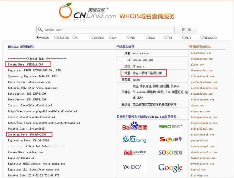The height and width of the screenshot is (178, 234).
Task: Open the fixitday.com domain link
Action: (199, 176)
